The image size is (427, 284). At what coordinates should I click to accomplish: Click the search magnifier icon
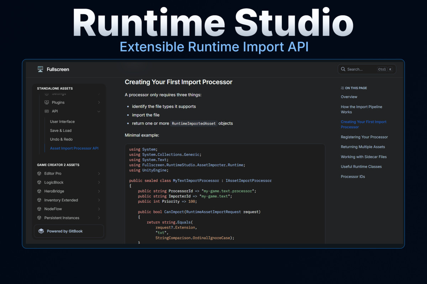click(343, 69)
